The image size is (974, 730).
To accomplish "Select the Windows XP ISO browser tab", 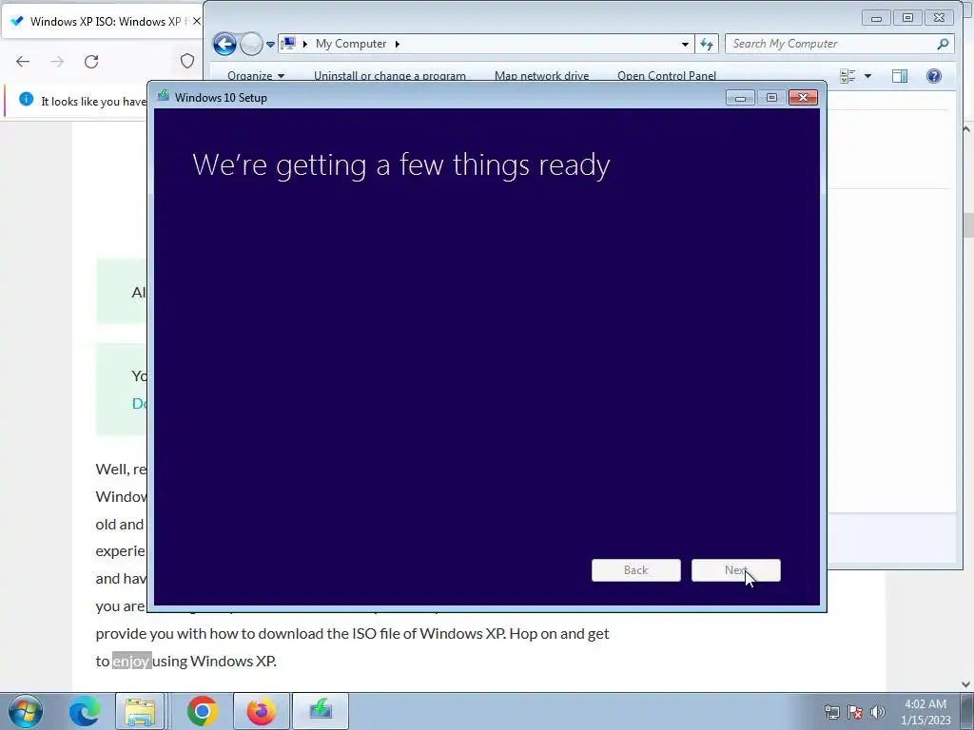I will (x=103, y=21).
